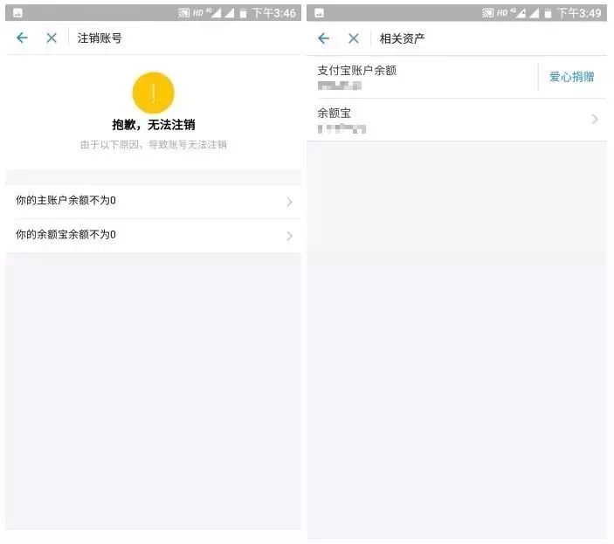Viewport: 614px width, 544px height.
Task: Tap the yellow exclamation warning icon
Action: click(153, 93)
